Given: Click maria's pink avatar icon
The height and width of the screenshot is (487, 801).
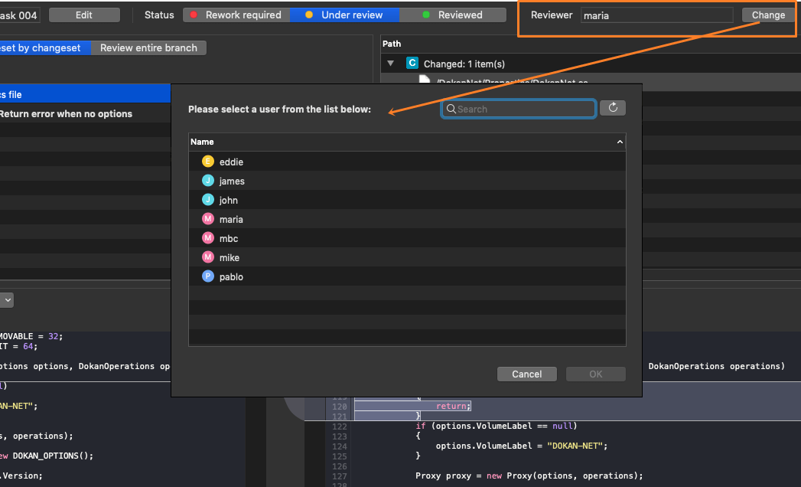Looking at the screenshot, I should coord(208,219).
